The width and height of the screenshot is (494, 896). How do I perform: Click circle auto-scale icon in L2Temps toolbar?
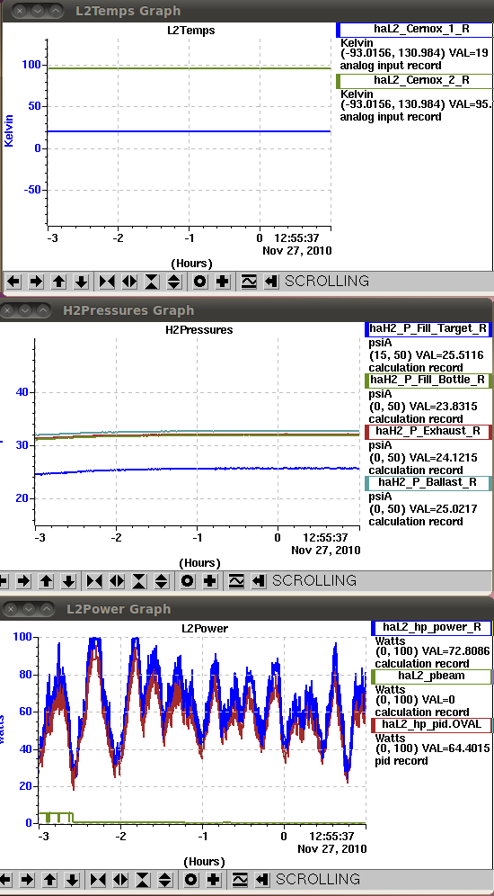click(x=200, y=282)
